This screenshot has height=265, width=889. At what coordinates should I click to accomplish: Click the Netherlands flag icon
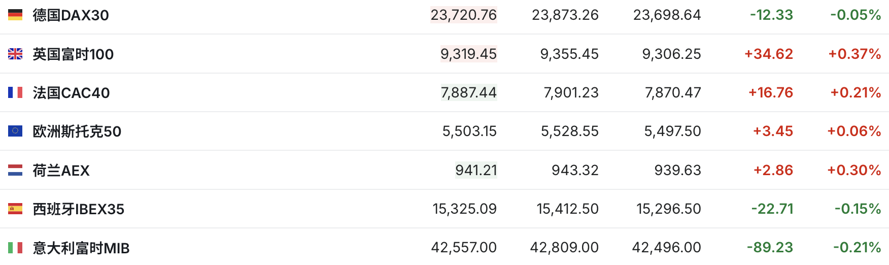point(15,170)
